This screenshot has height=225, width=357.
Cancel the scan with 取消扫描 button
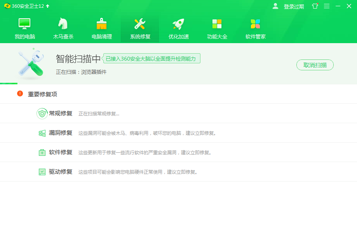[315, 65]
